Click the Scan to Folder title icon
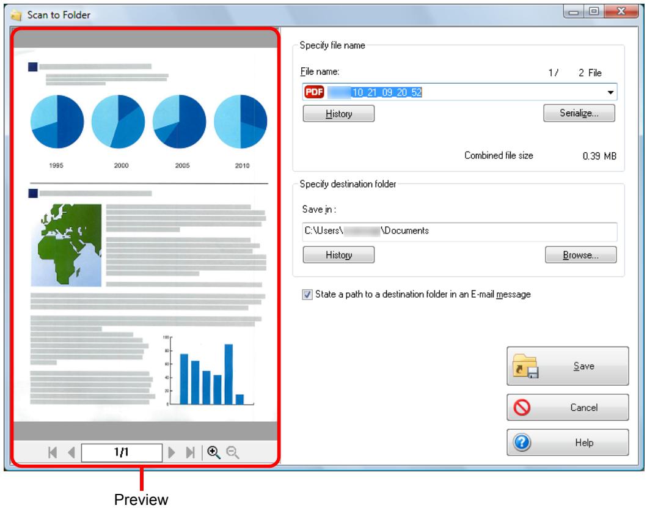Screen dimensions: 647x508 (x=16, y=15)
